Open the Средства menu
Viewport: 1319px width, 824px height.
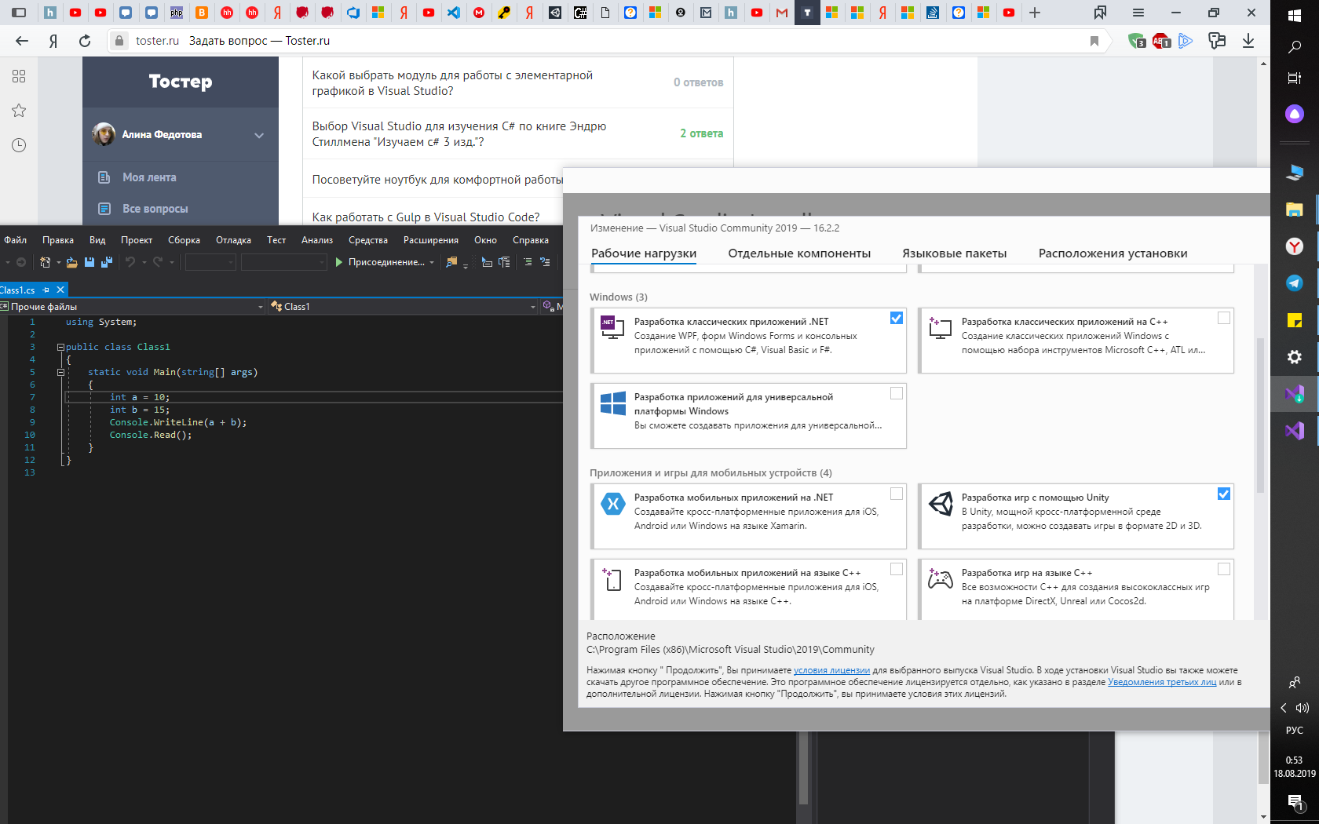pyautogui.click(x=368, y=240)
